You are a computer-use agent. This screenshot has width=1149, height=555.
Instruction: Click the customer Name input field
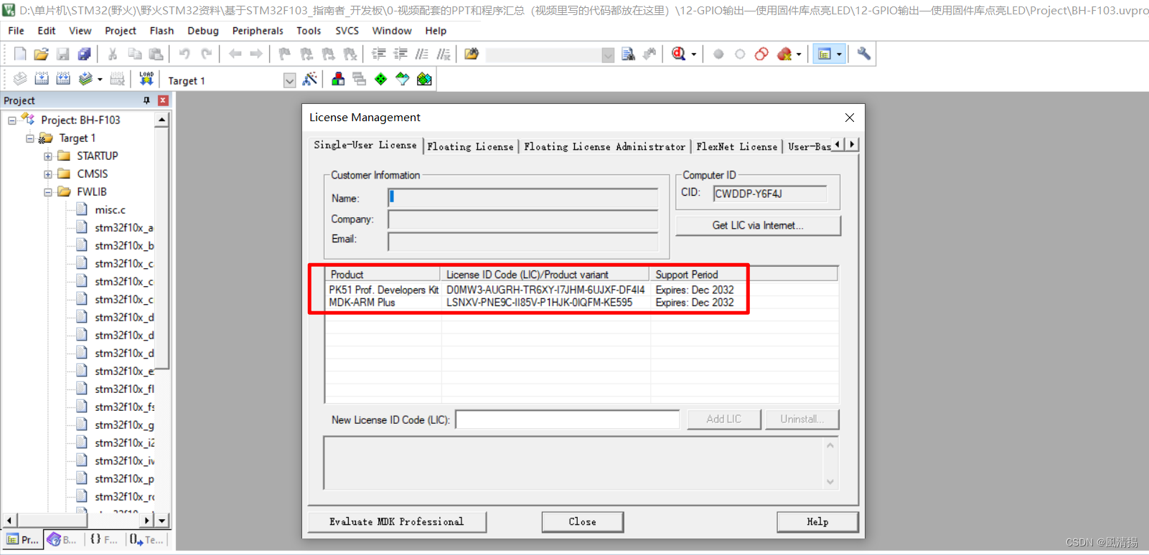coord(522,199)
